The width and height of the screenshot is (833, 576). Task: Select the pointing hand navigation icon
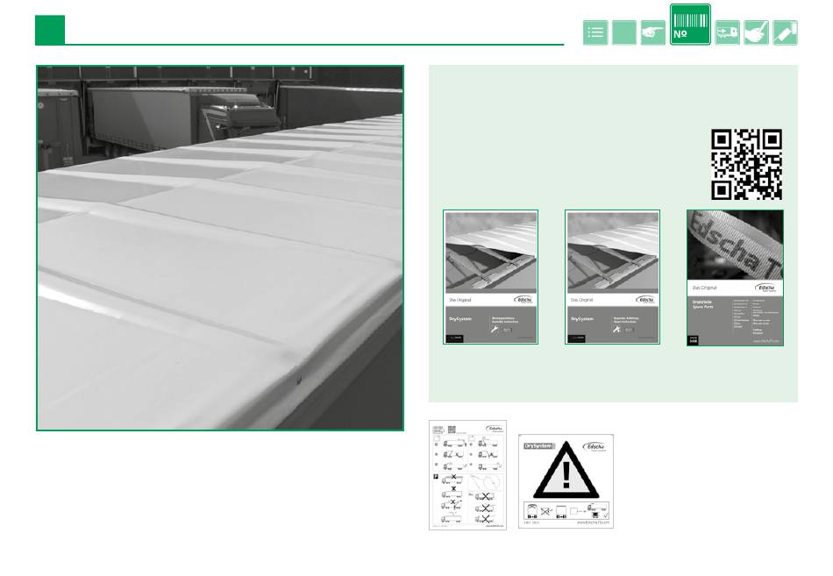(x=653, y=32)
